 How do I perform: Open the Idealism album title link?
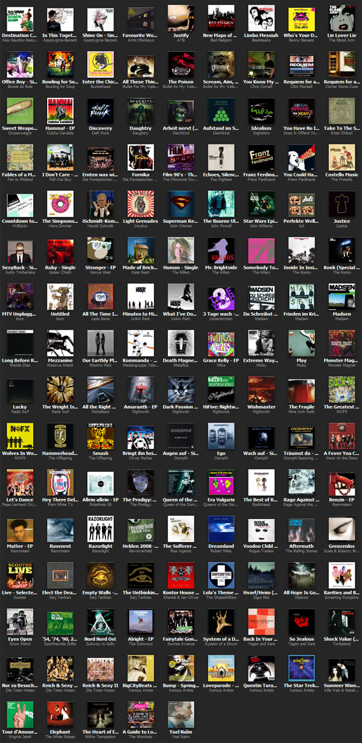tap(261, 128)
